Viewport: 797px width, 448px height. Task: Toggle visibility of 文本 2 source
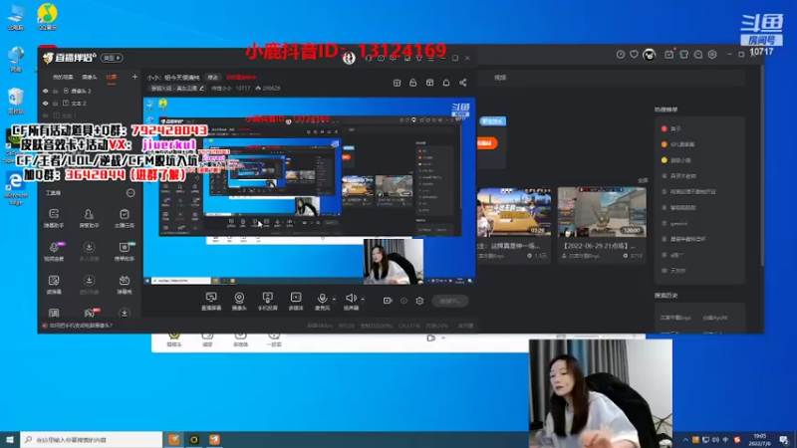coord(46,104)
